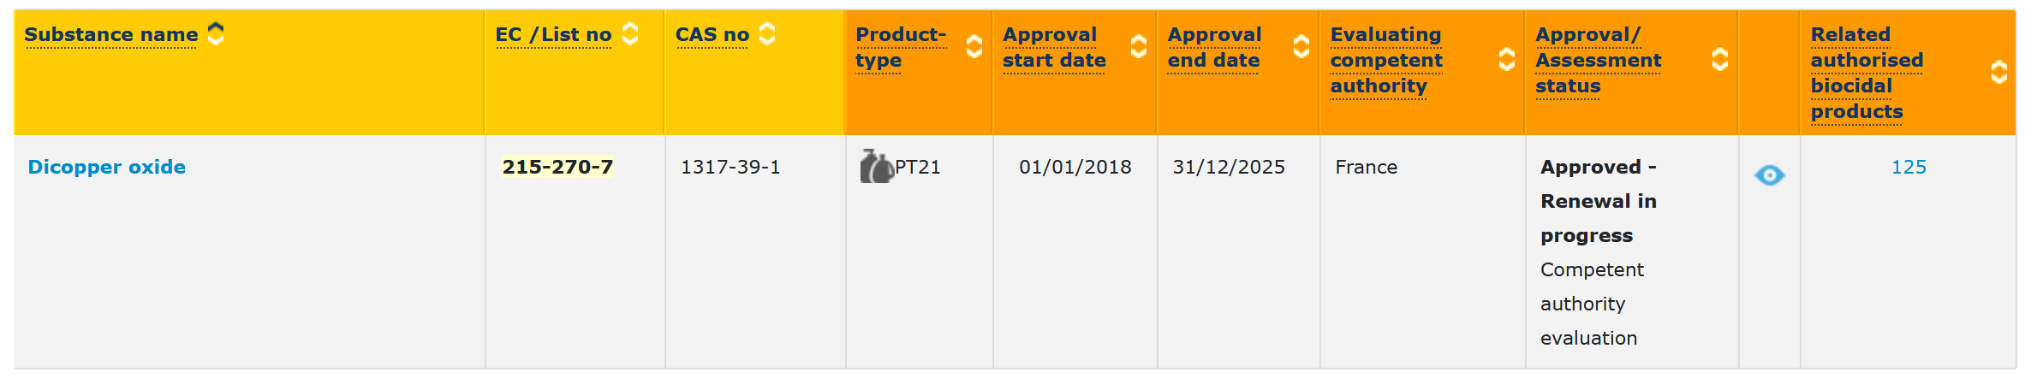Sort by Approval start date arrows
Screen dimensions: 2031x378
[x=1139, y=46]
